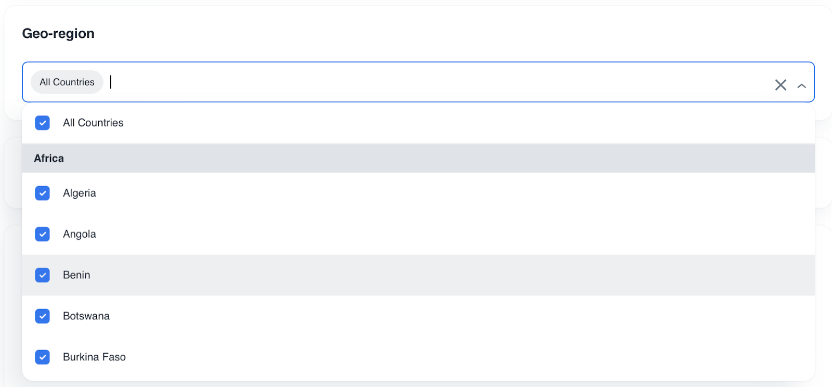This screenshot has height=387, width=832.
Task: Select the Algeria option label
Action: coord(80,193)
